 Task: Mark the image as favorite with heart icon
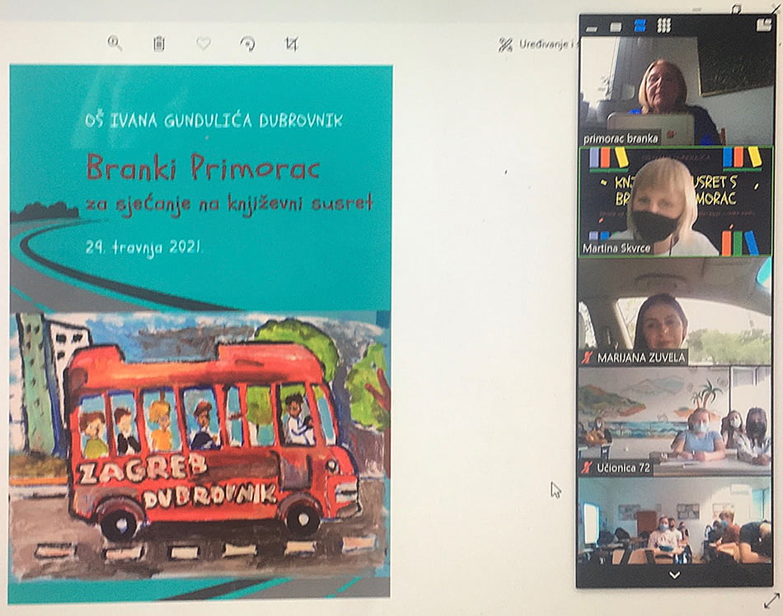pyautogui.click(x=203, y=44)
